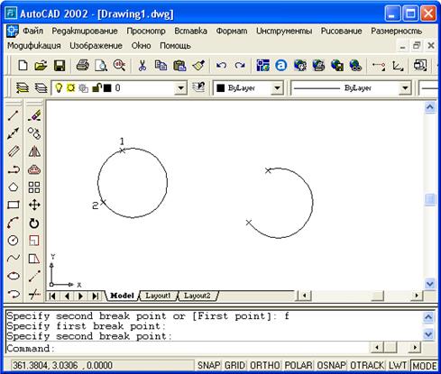The image size is (441, 374).
Task: Undo the last action
Action: 221,65
